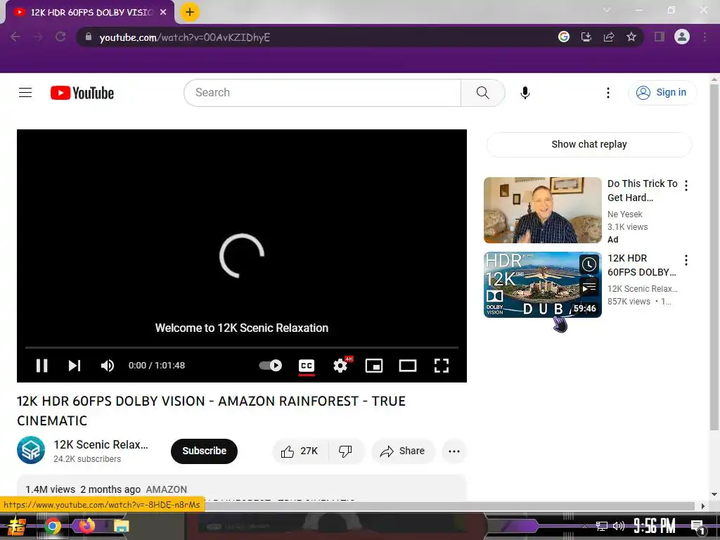Sign in to YouTube
The height and width of the screenshot is (540, 720).
(x=662, y=93)
